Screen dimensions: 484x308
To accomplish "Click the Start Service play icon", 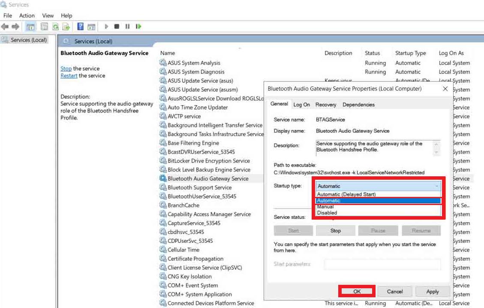I will [x=106, y=27].
